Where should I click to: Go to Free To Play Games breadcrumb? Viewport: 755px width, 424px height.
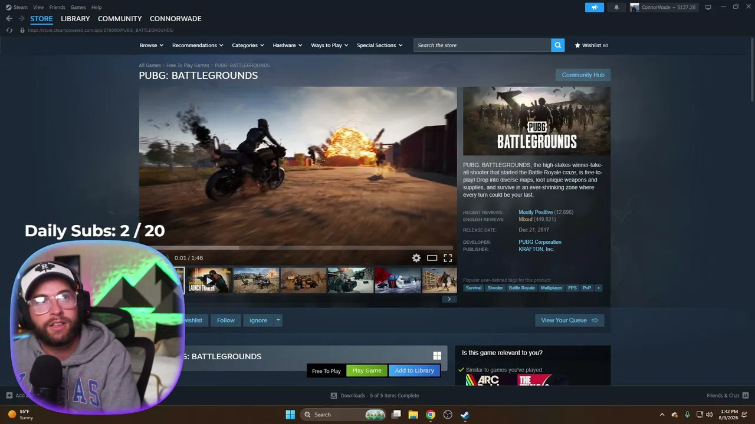(188, 65)
